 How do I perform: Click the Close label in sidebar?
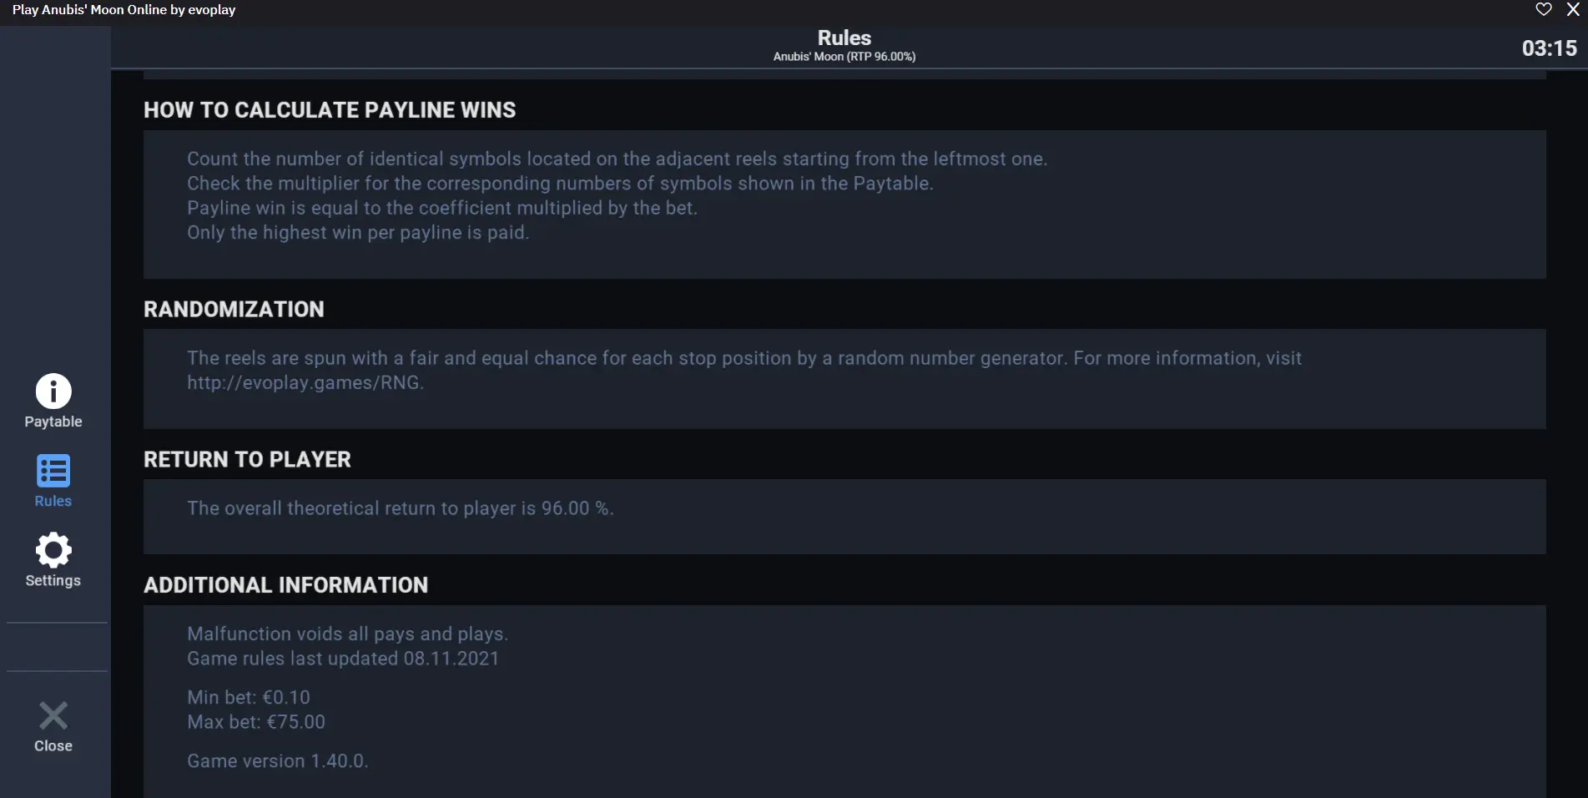point(53,745)
